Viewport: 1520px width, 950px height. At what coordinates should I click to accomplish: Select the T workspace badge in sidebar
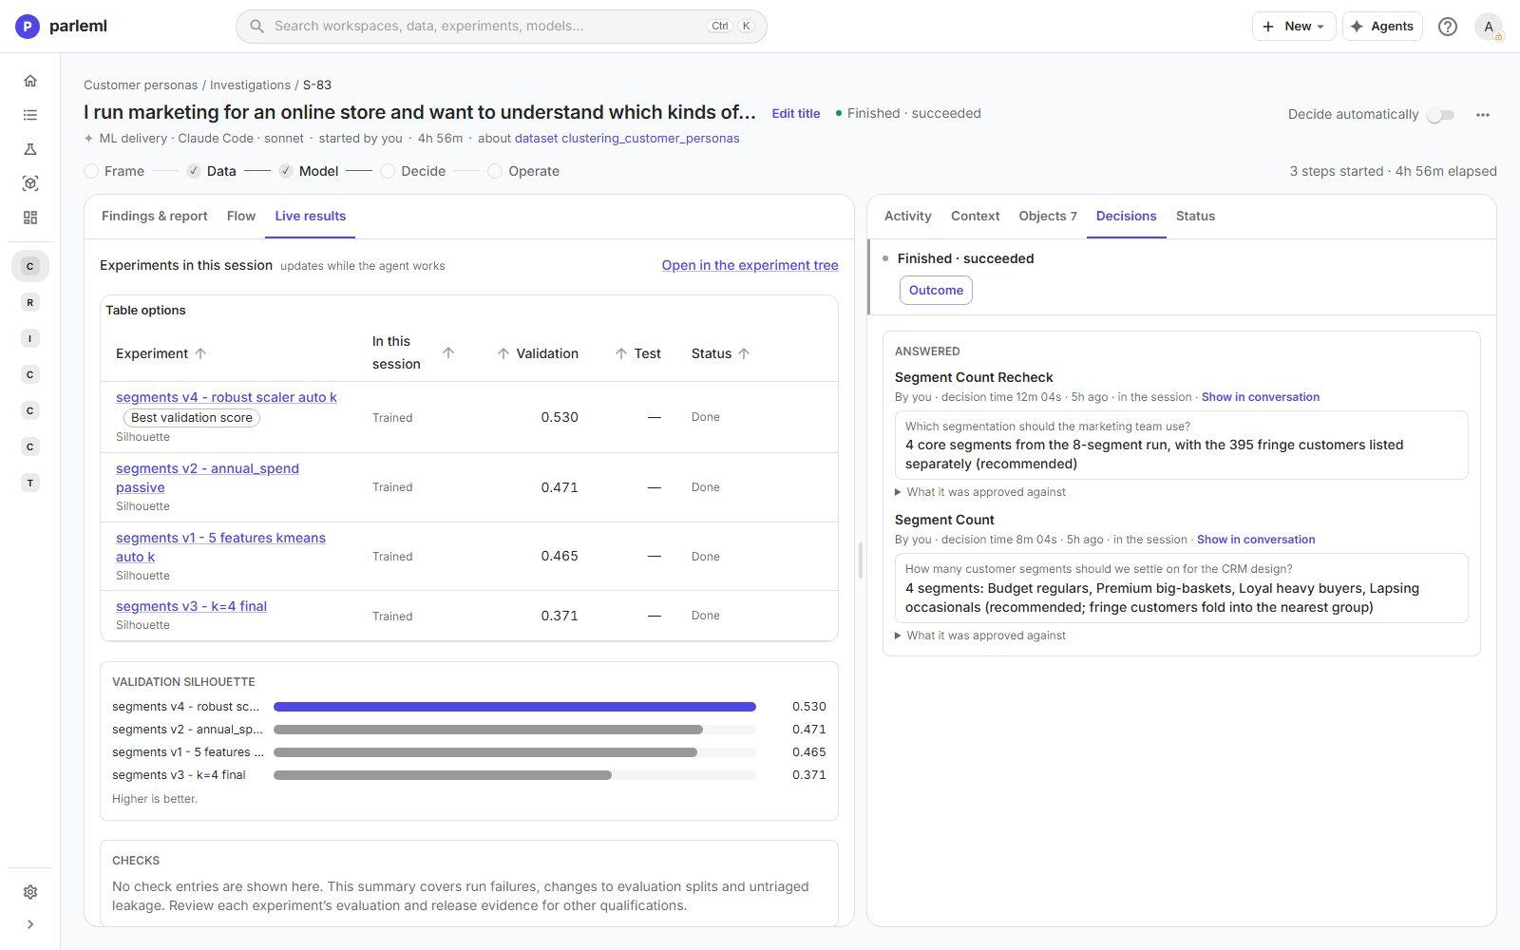(x=30, y=483)
